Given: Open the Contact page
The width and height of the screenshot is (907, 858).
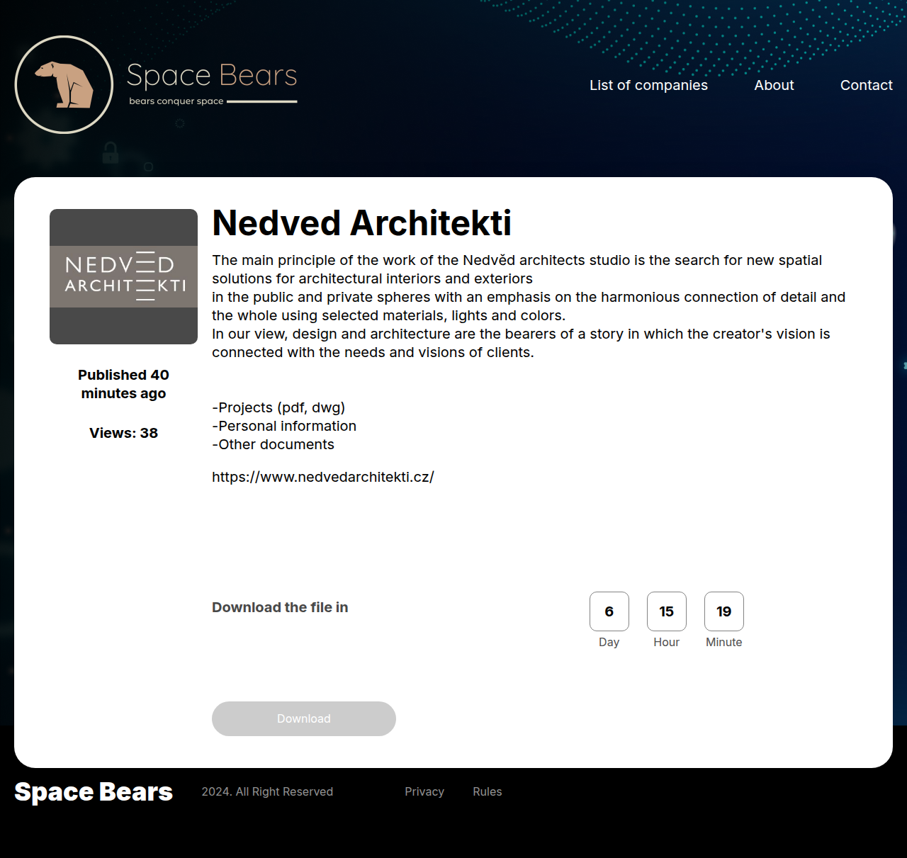Looking at the screenshot, I should click(x=866, y=85).
